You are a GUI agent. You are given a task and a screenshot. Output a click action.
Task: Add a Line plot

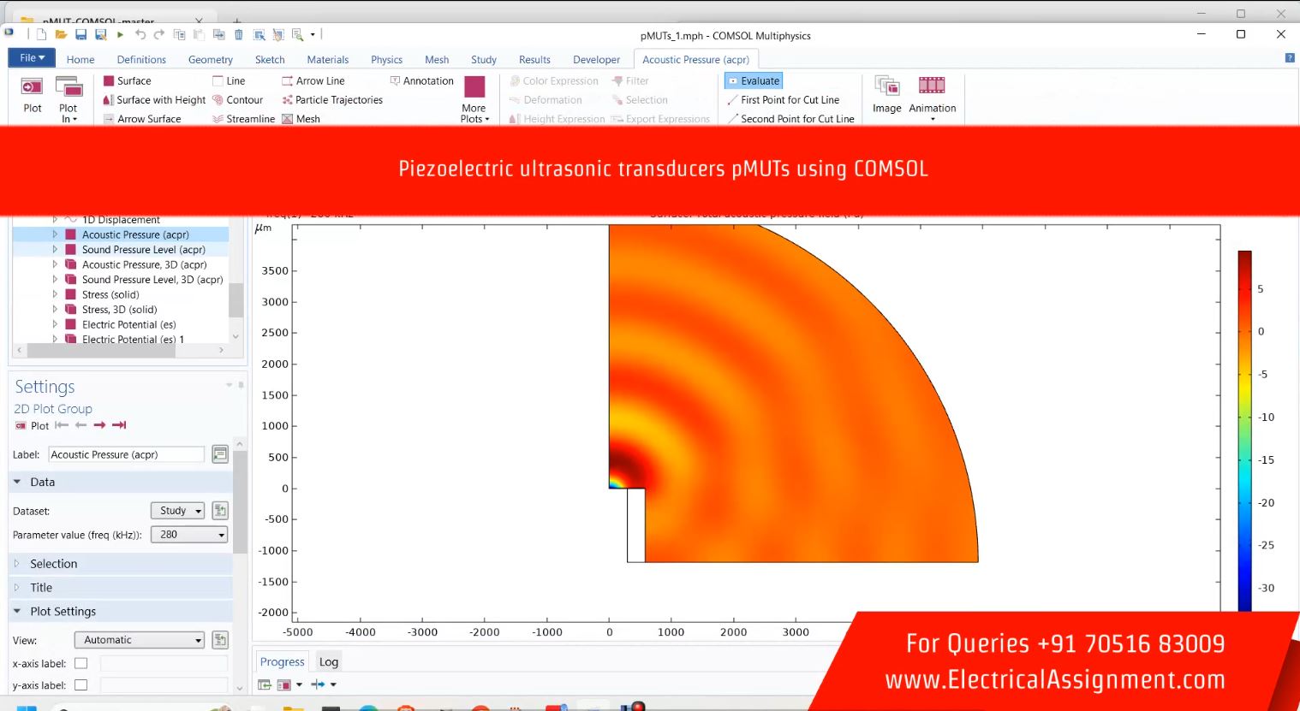coord(229,81)
